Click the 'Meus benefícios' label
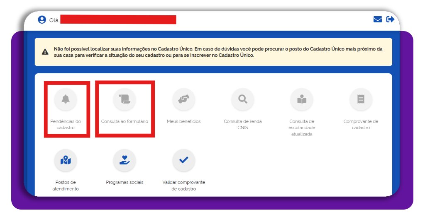Screen dimensions: 425x222 pyautogui.click(x=184, y=121)
